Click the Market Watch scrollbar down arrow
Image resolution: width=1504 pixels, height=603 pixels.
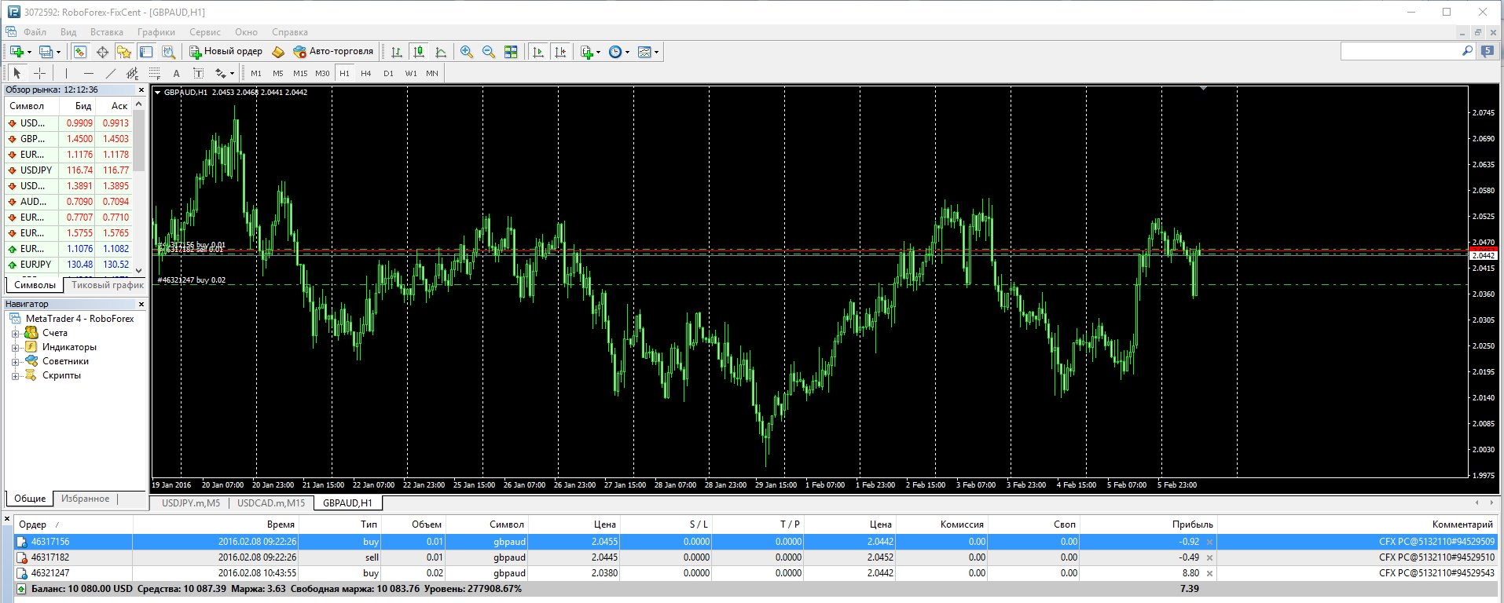coord(139,270)
